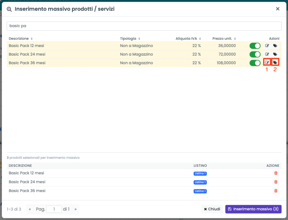
Task: Go to next page with » arrow
Action: coord(75,209)
